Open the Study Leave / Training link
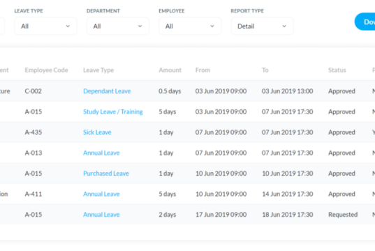Screen dimensions: 375x251 coord(113,112)
